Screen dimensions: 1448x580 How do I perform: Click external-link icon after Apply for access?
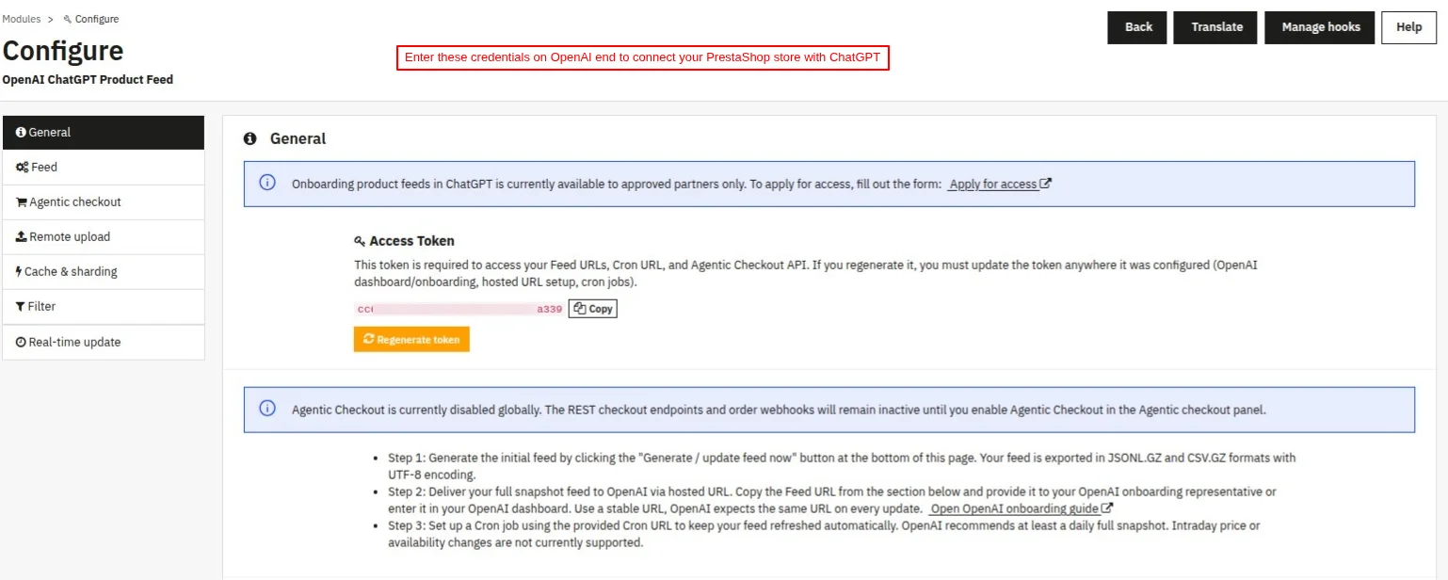[1045, 184]
